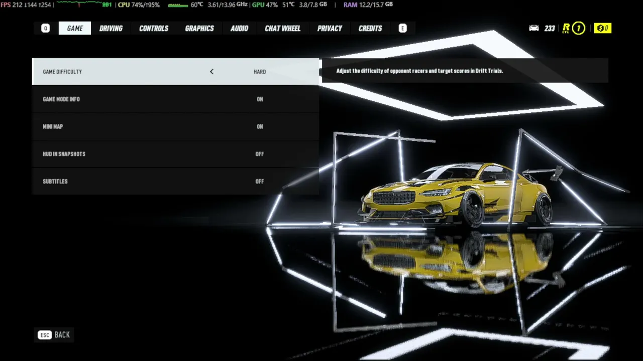Toggle the Mini Map setting

tap(175, 126)
